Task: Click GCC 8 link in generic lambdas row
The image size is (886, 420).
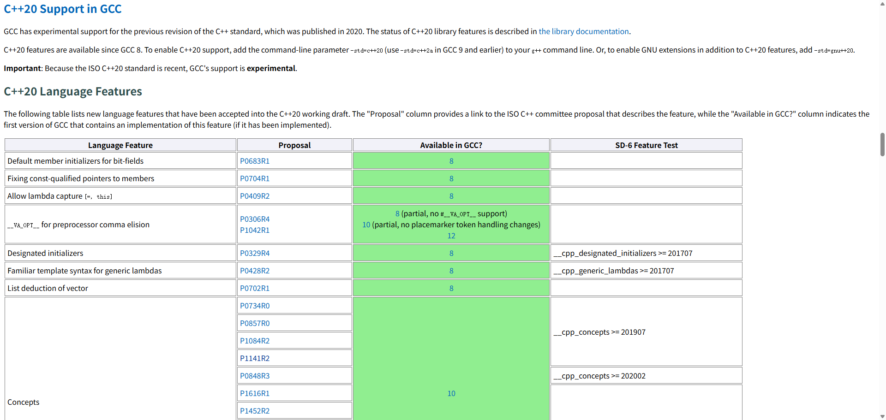Action: (451, 271)
